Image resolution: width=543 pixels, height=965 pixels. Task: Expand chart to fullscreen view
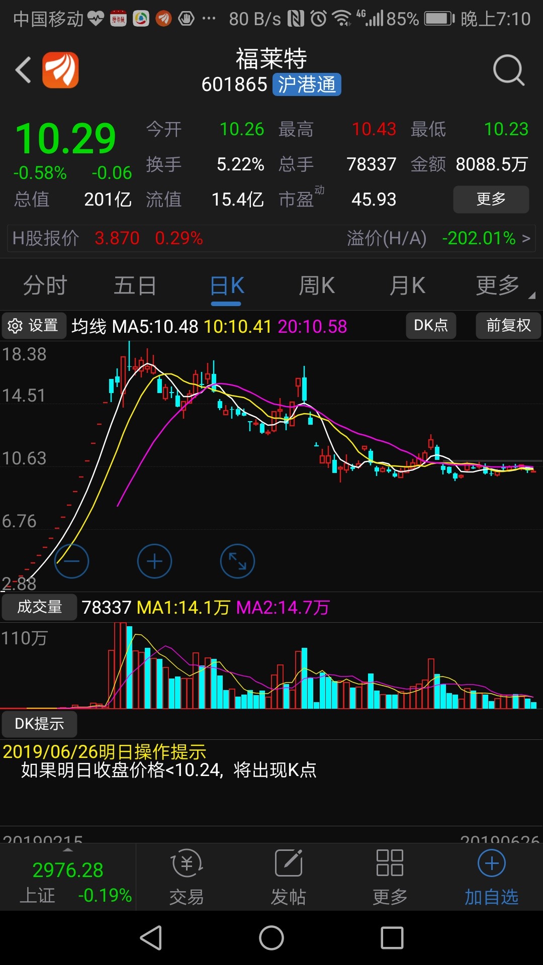click(237, 561)
